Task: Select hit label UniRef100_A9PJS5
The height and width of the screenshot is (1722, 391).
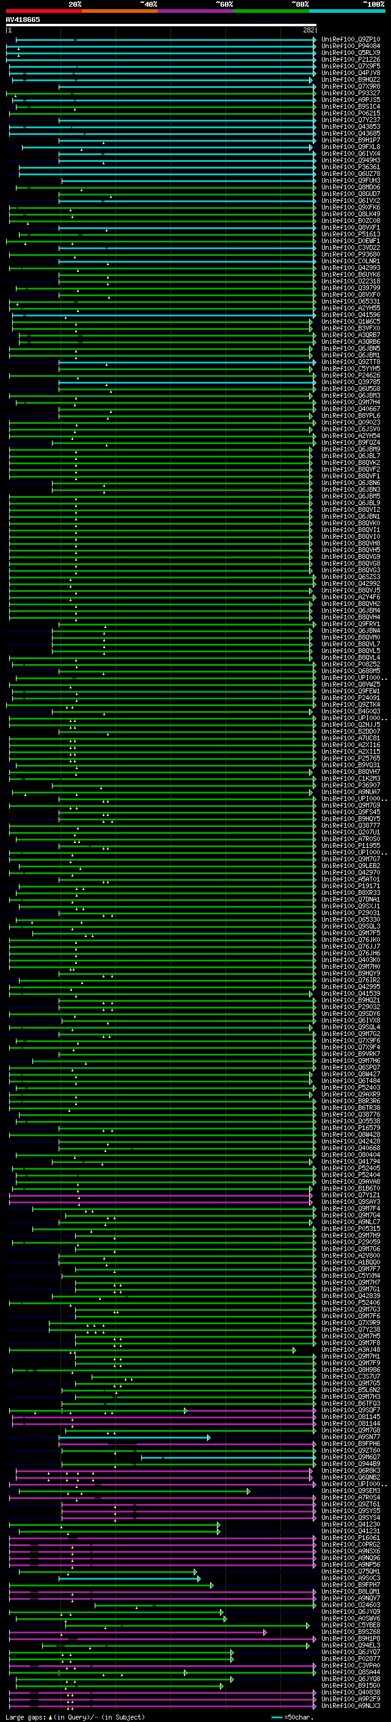Action: point(351,100)
